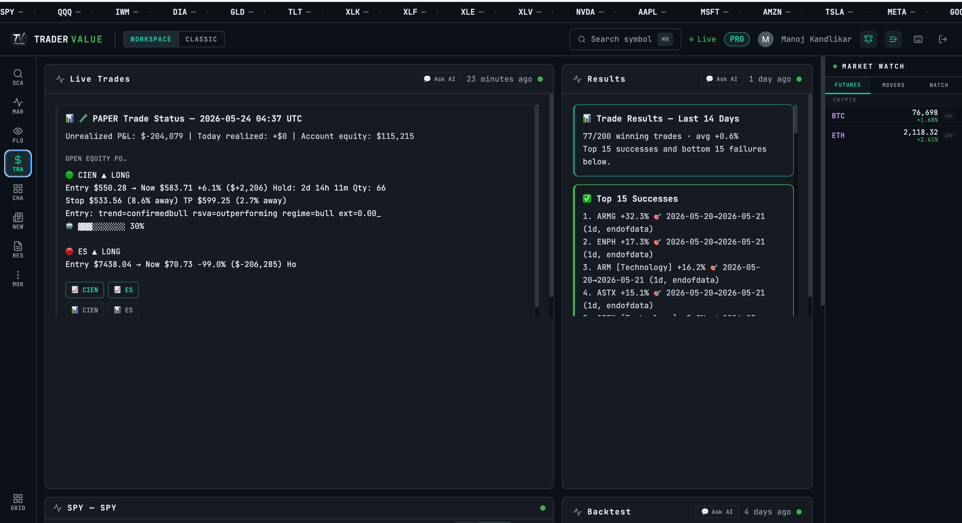Click the ES LONG position heading
962x523 pixels.
[93, 251]
